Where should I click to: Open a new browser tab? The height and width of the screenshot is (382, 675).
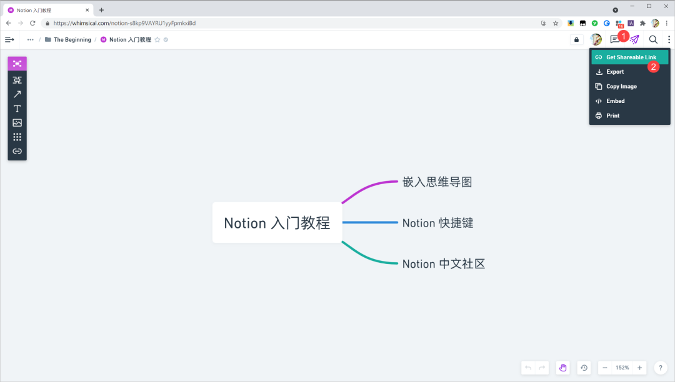coord(102,10)
